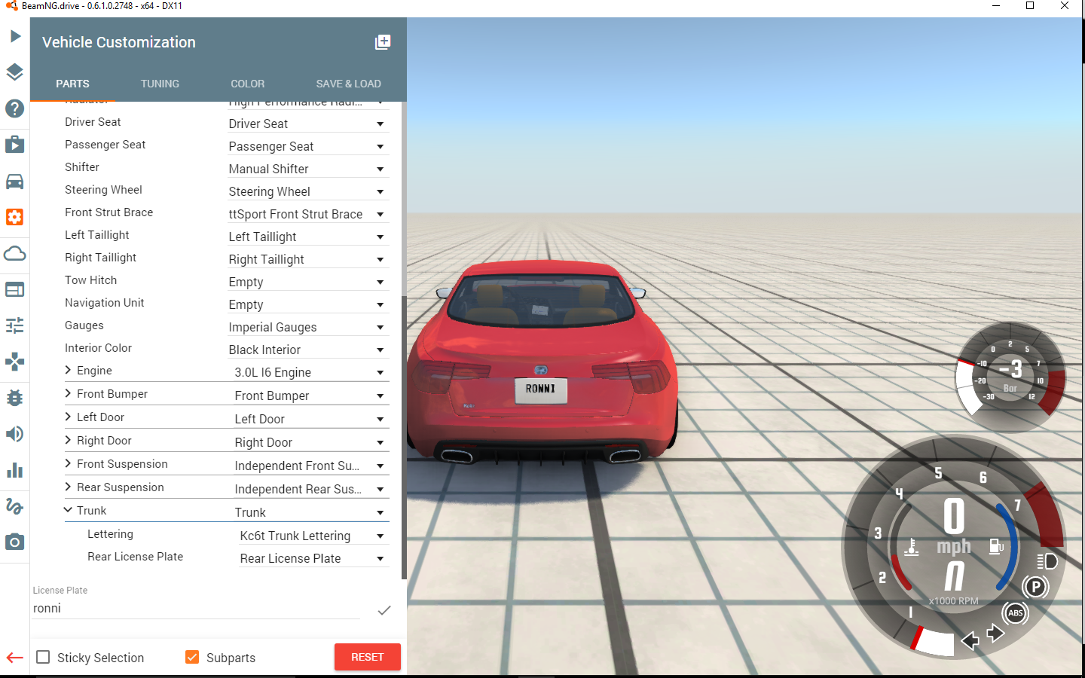Click the headlight indicator on the tachometer

(x=1047, y=561)
